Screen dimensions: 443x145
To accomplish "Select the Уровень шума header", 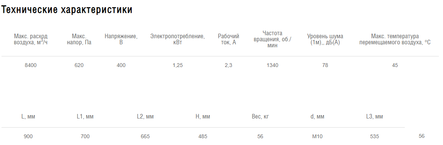I will pyautogui.click(x=325, y=40).
